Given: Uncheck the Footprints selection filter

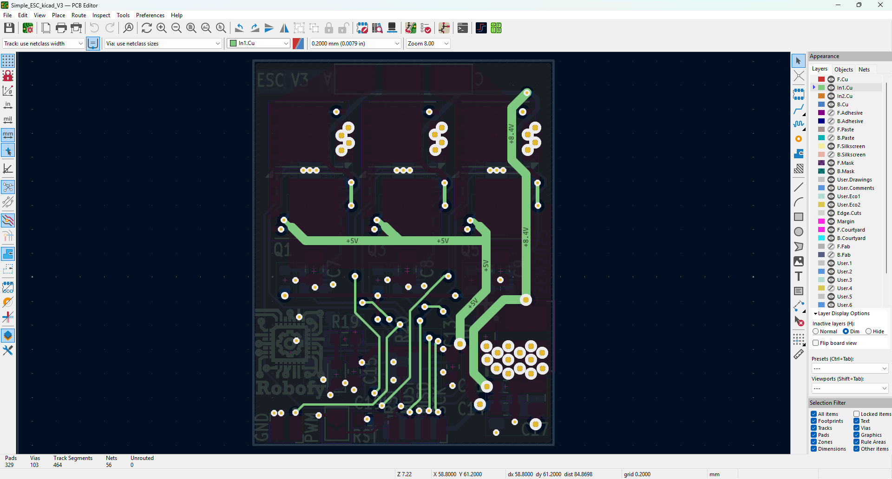Looking at the screenshot, I should click(814, 421).
